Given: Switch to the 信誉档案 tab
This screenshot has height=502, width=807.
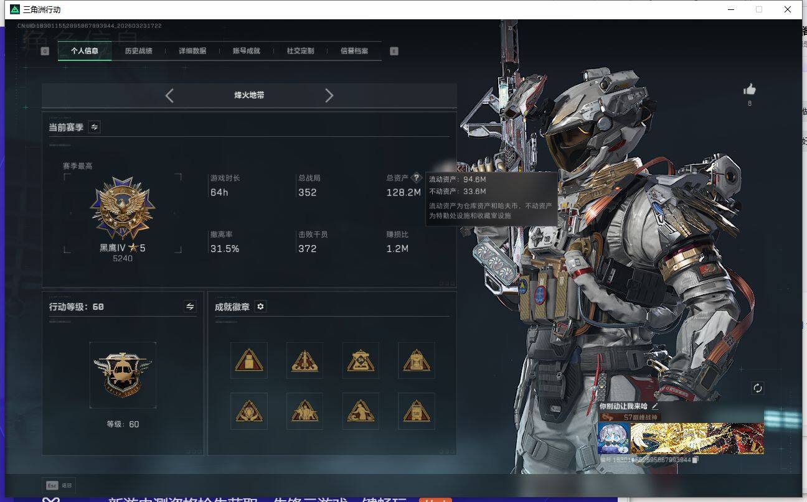Looking at the screenshot, I should pyautogui.click(x=354, y=51).
